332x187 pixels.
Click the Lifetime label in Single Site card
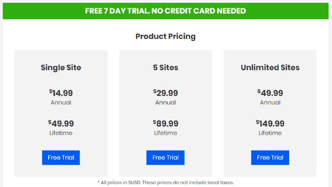pyautogui.click(x=61, y=133)
